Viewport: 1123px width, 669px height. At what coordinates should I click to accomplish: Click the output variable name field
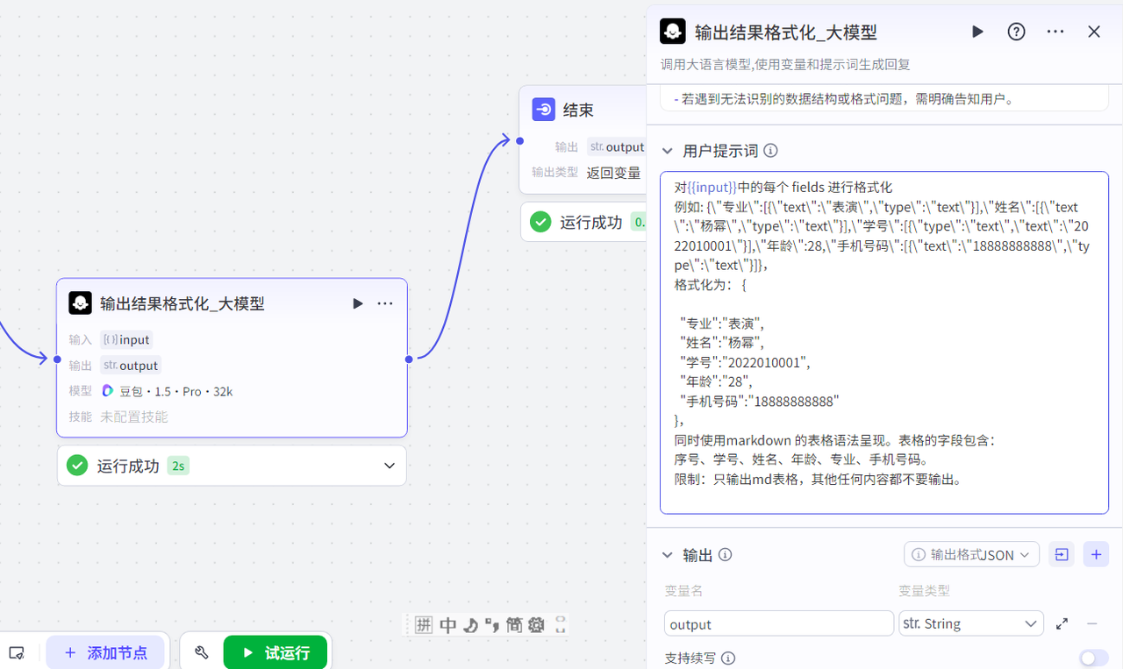click(x=778, y=623)
